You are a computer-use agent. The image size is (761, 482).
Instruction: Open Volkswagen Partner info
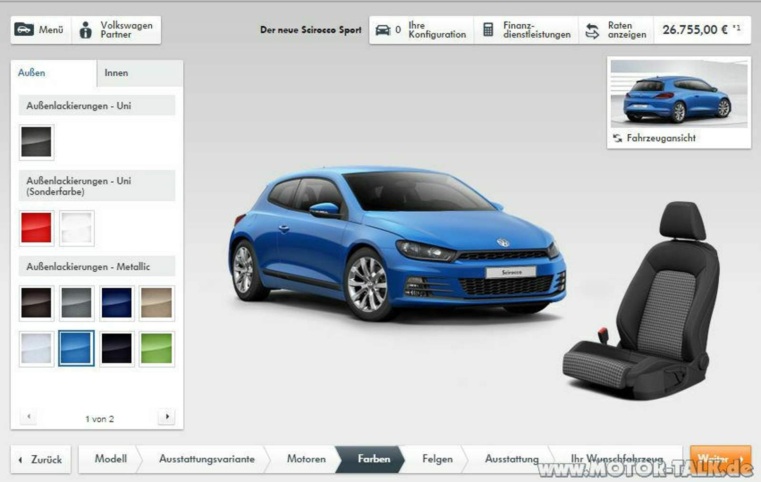117,30
